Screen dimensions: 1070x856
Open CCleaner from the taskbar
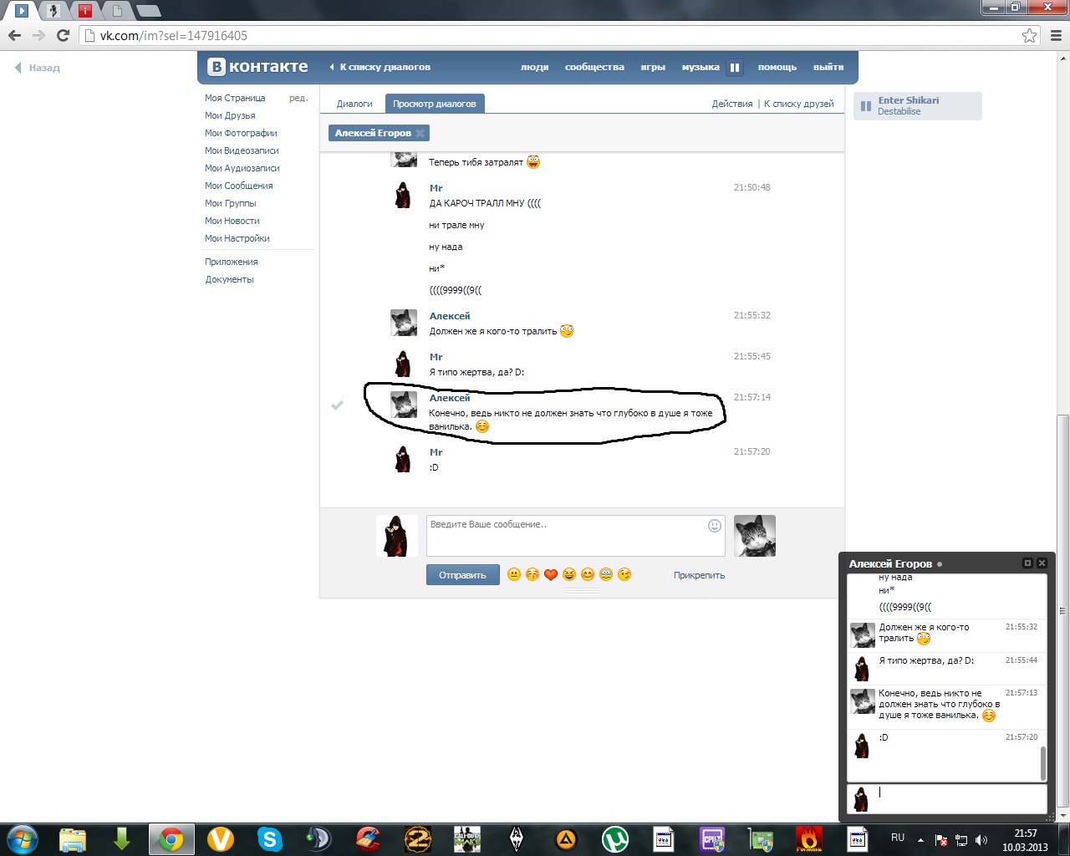coord(368,838)
